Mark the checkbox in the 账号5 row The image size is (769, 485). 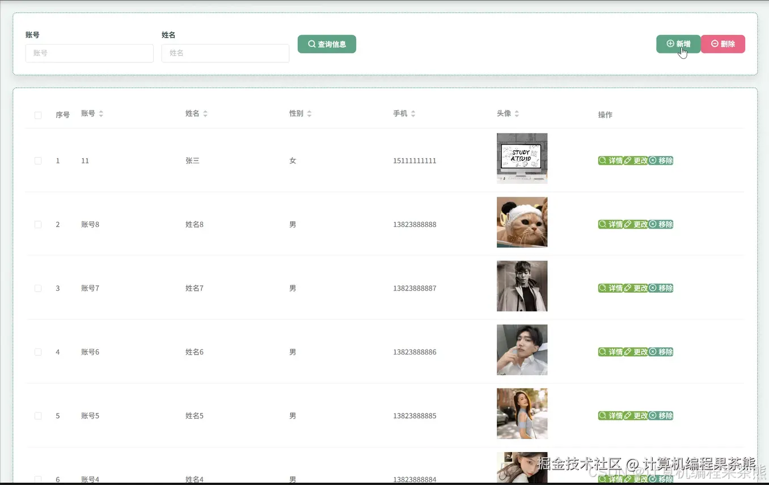pyautogui.click(x=38, y=416)
